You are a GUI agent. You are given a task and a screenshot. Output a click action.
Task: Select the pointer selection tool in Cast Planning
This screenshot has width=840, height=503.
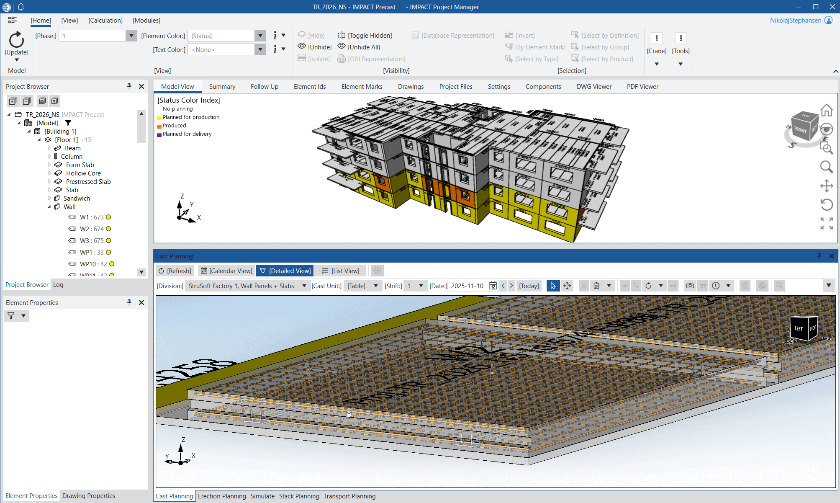tap(552, 286)
